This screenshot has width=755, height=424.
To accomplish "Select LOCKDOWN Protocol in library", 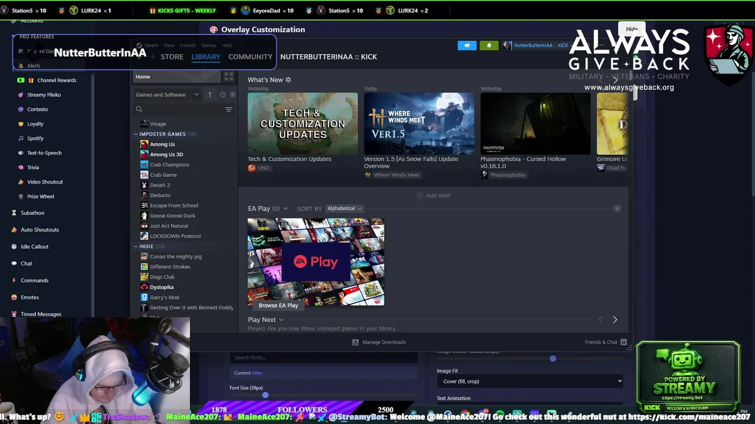I will pos(175,236).
